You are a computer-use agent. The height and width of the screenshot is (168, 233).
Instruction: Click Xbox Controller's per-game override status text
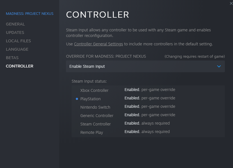pos(150,90)
